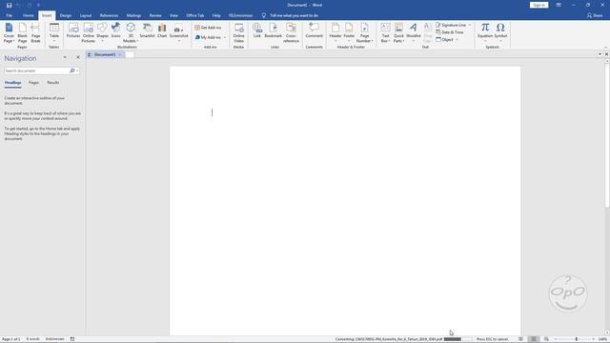Click the Date & Time button
This screenshot has width=610, height=343.
click(x=450, y=32)
